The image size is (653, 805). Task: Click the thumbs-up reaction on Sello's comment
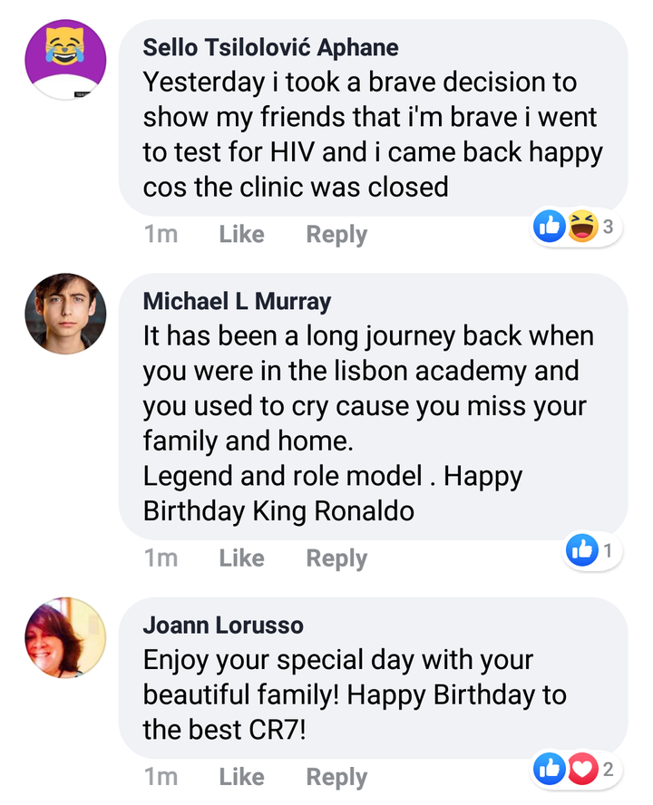coord(550,226)
